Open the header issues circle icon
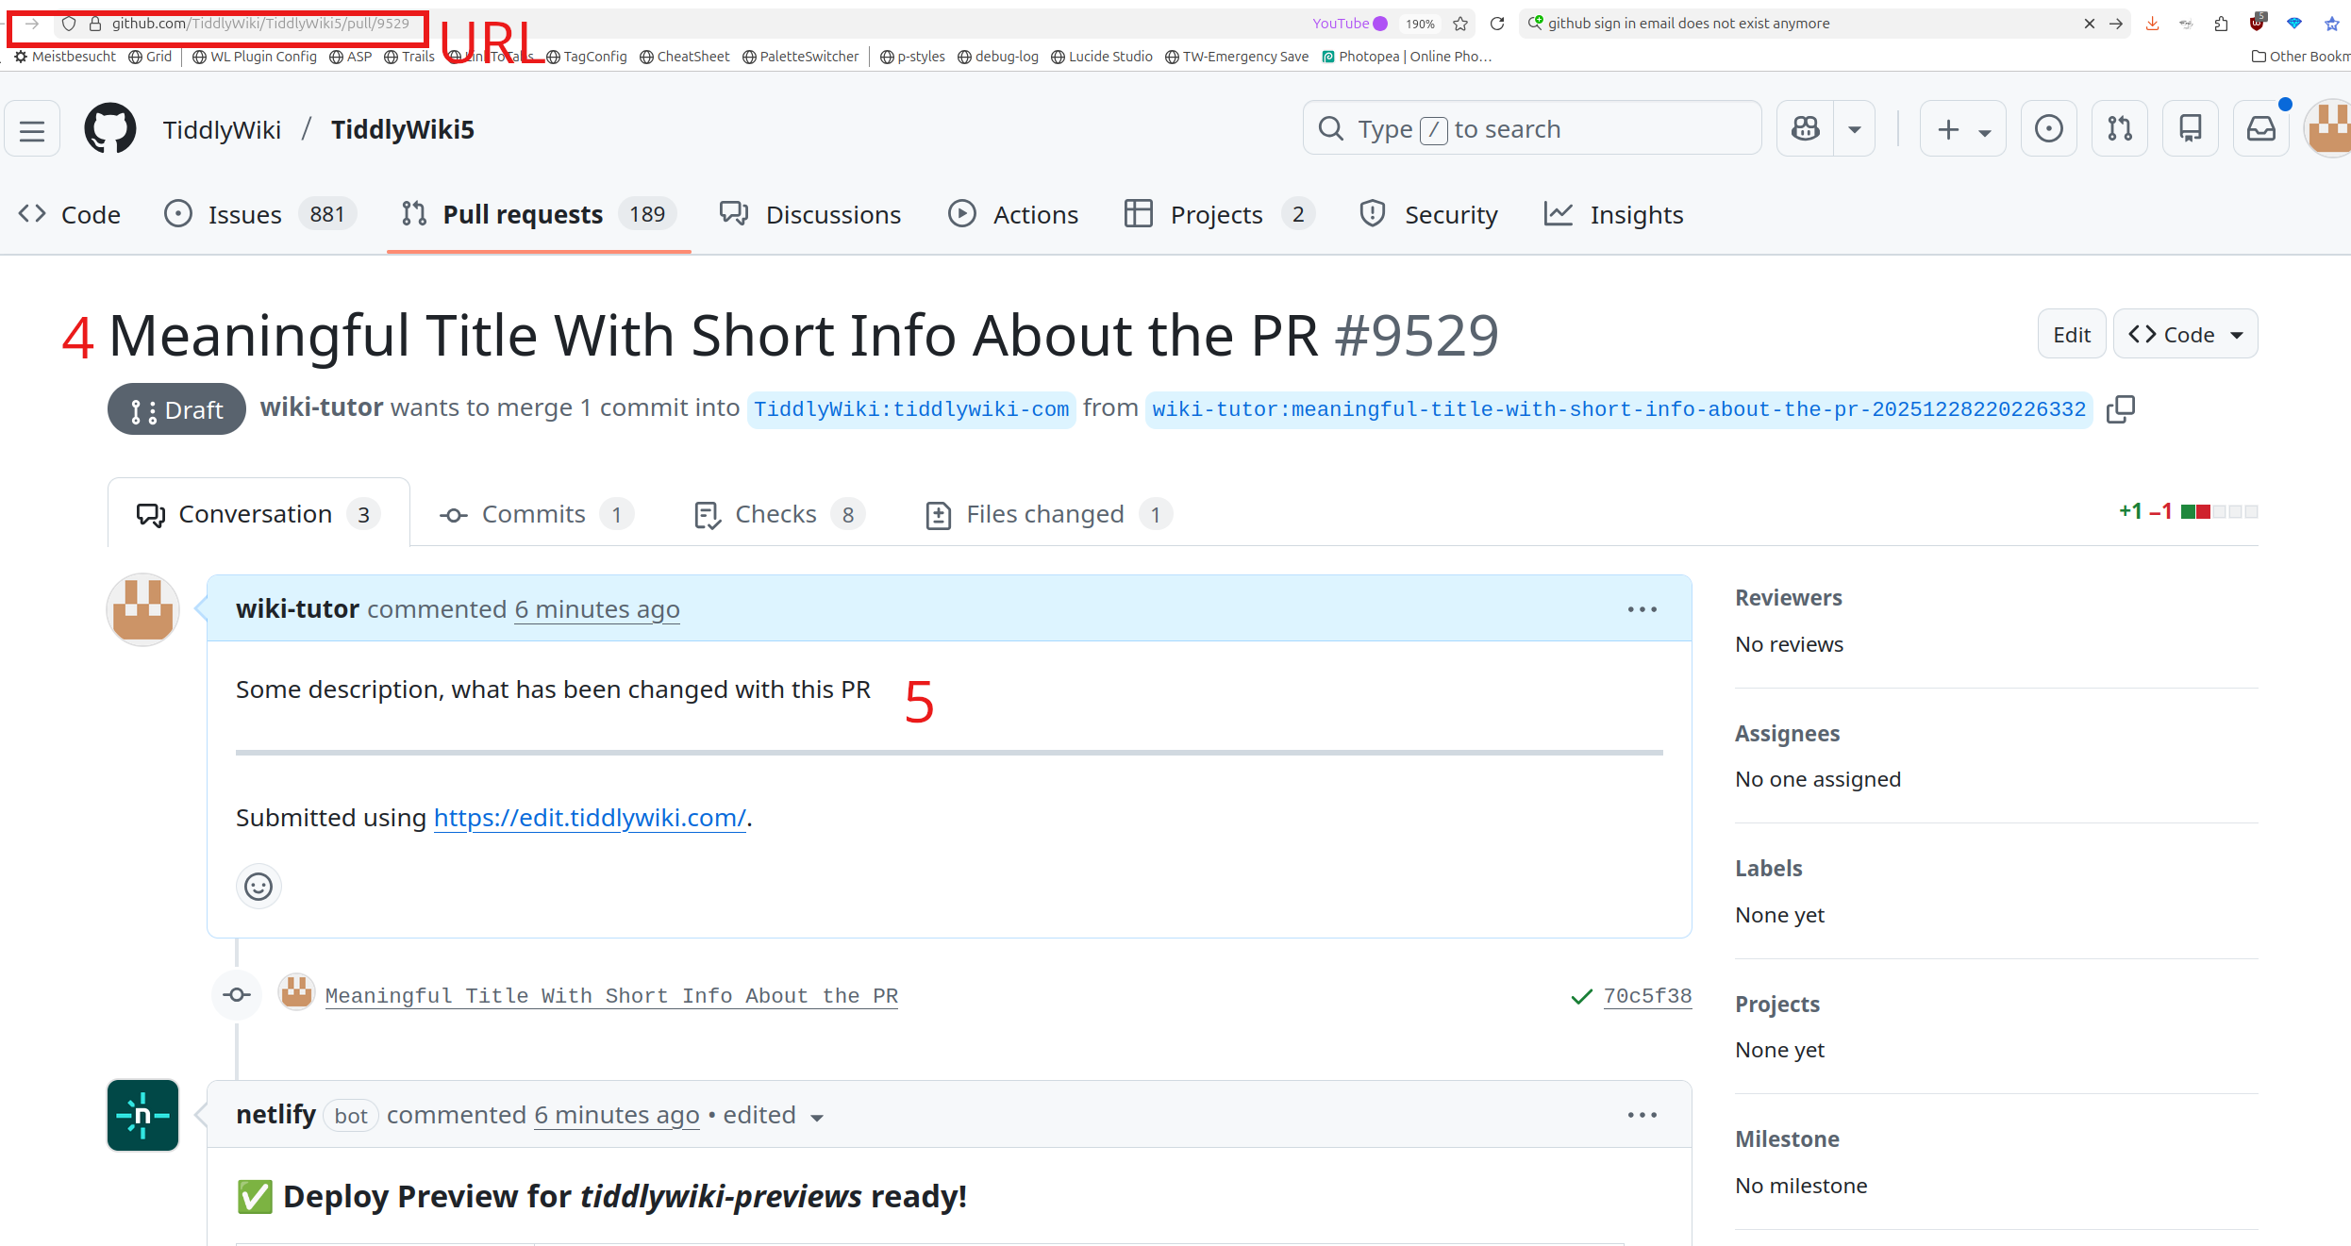 point(2049,129)
